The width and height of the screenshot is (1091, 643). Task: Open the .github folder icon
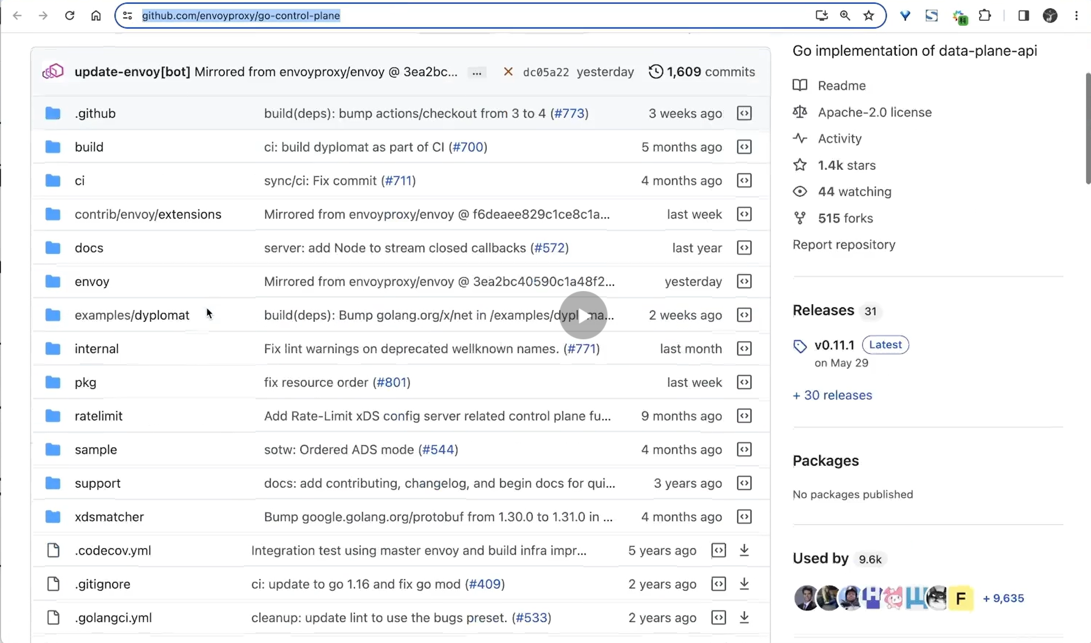click(53, 113)
